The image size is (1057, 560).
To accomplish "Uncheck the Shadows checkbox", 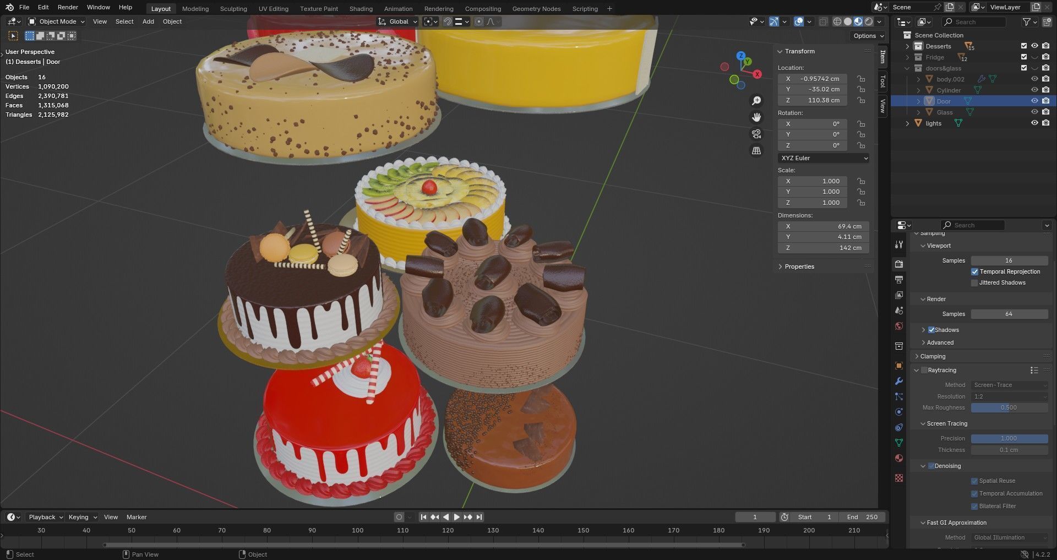I will 931,330.
